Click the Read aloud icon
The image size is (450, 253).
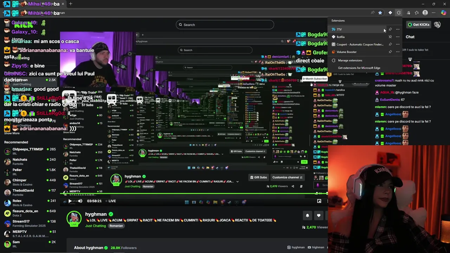pos(373,13)
